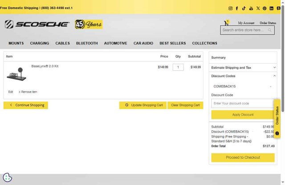The height and width of the screenshot is (185, 285).
Task: Click Remove item link
Action: [28, 92]
